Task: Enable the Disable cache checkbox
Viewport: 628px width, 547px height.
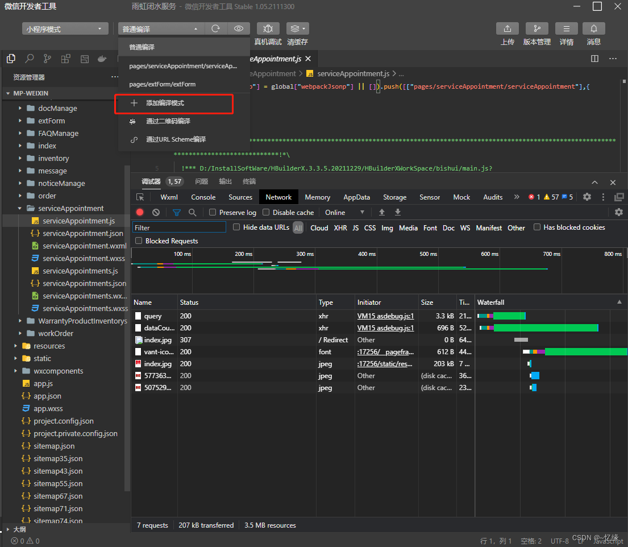Action: point(266,212)
